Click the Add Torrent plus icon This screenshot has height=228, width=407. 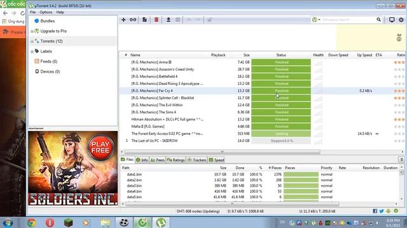(x=123, y=20)
